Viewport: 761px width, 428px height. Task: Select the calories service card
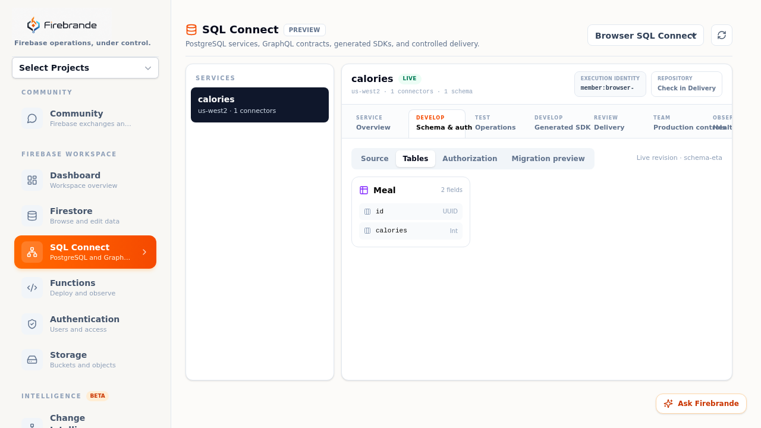pos(260,105)
